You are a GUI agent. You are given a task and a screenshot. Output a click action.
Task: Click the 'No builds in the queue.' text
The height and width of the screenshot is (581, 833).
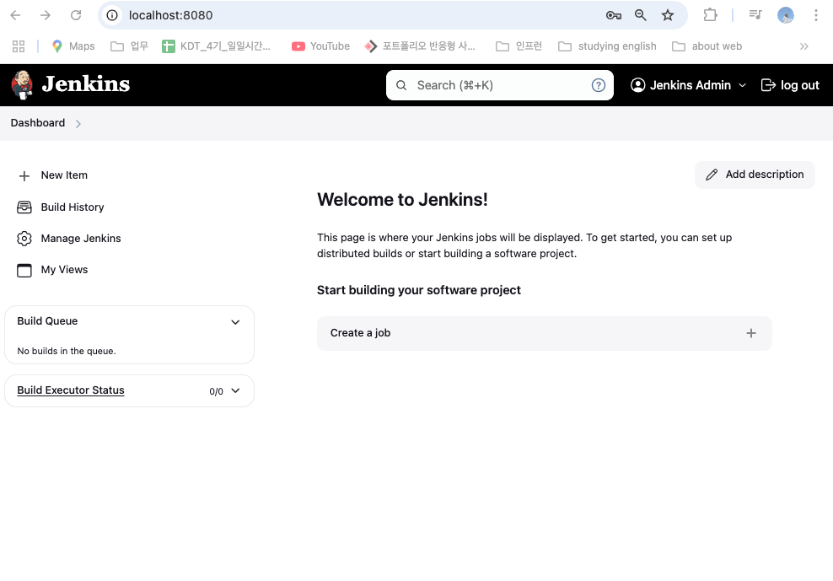coord(67,351)
